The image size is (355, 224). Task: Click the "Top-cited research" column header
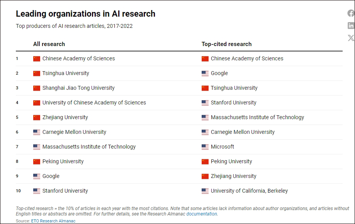click(x=226, y=44)
